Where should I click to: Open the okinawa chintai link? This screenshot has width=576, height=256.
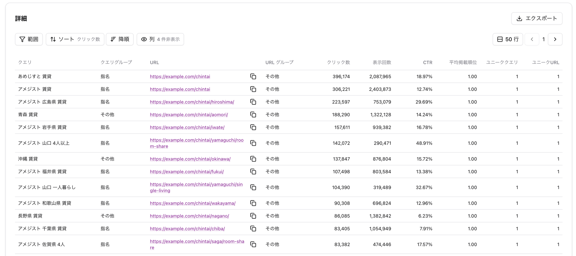pos(190,159)
